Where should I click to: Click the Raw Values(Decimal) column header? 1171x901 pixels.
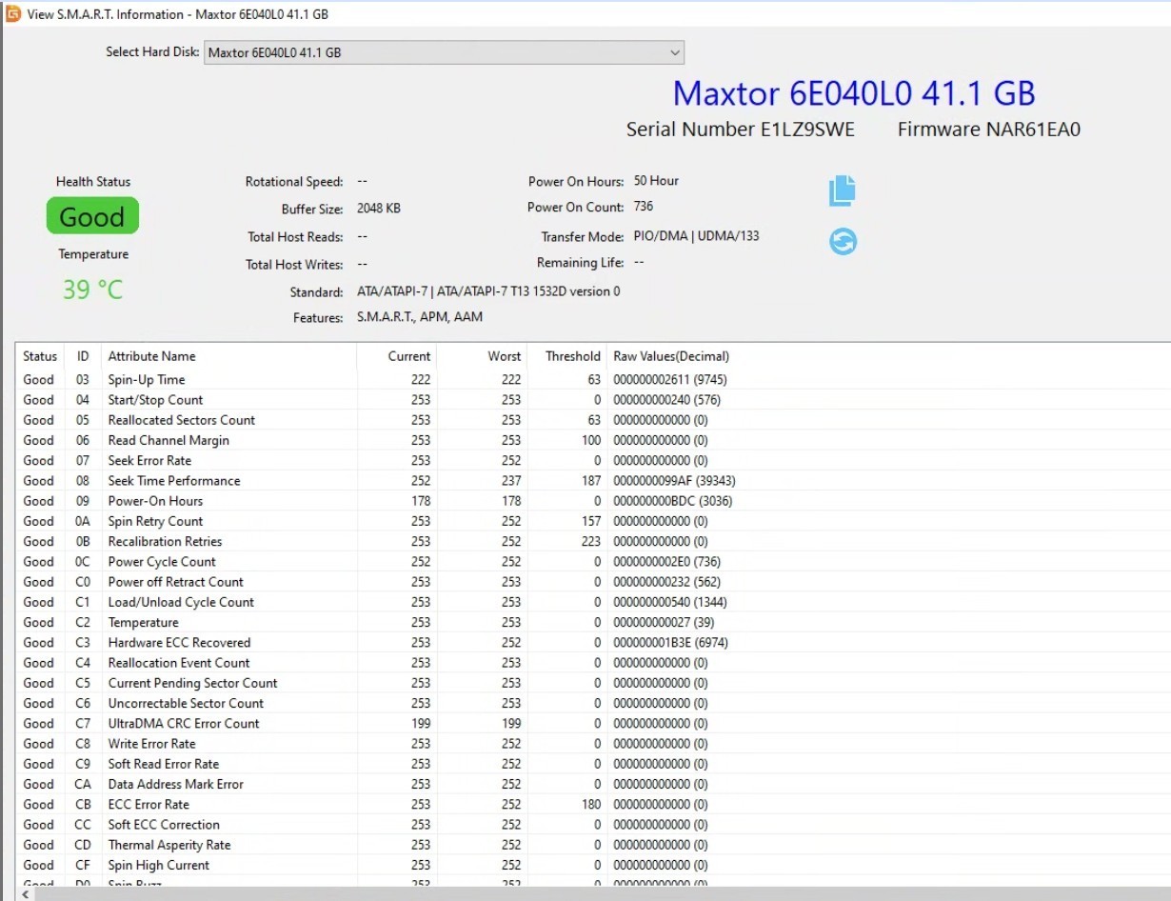[x=671, y=356]
